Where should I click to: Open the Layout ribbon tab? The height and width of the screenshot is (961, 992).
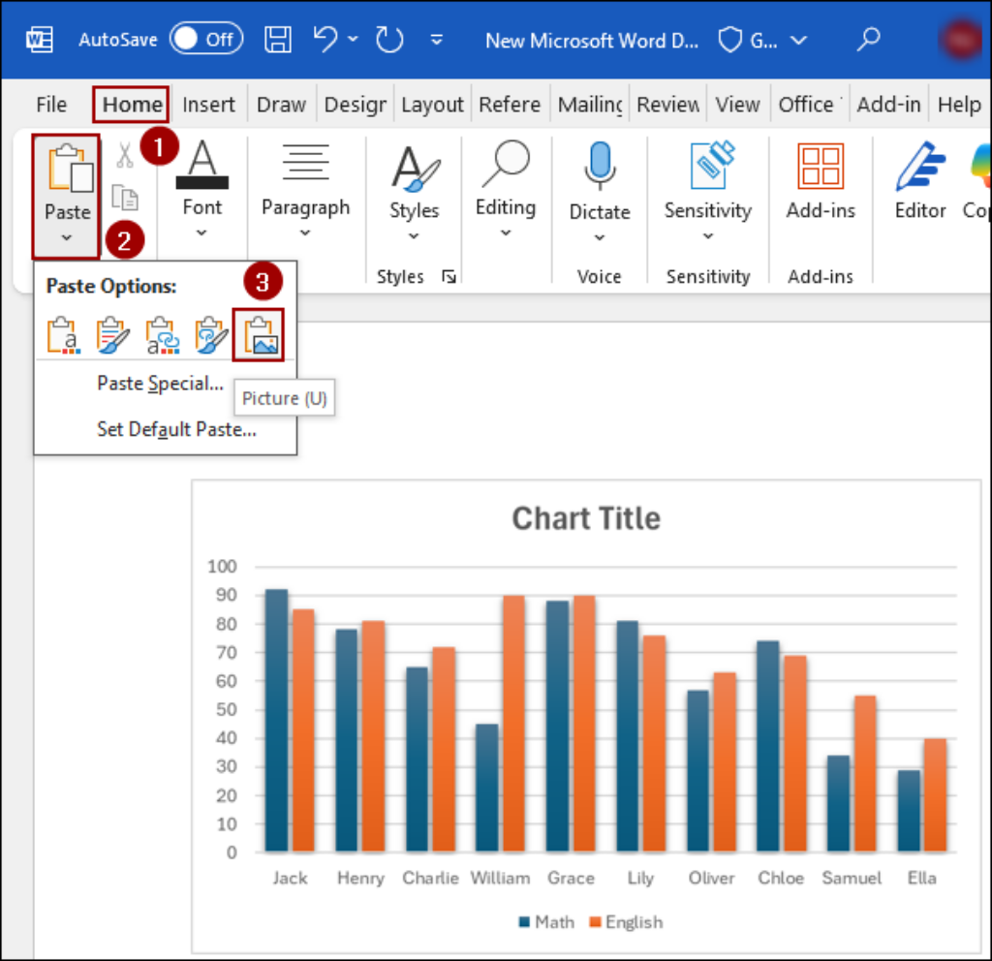coord(432,105)
